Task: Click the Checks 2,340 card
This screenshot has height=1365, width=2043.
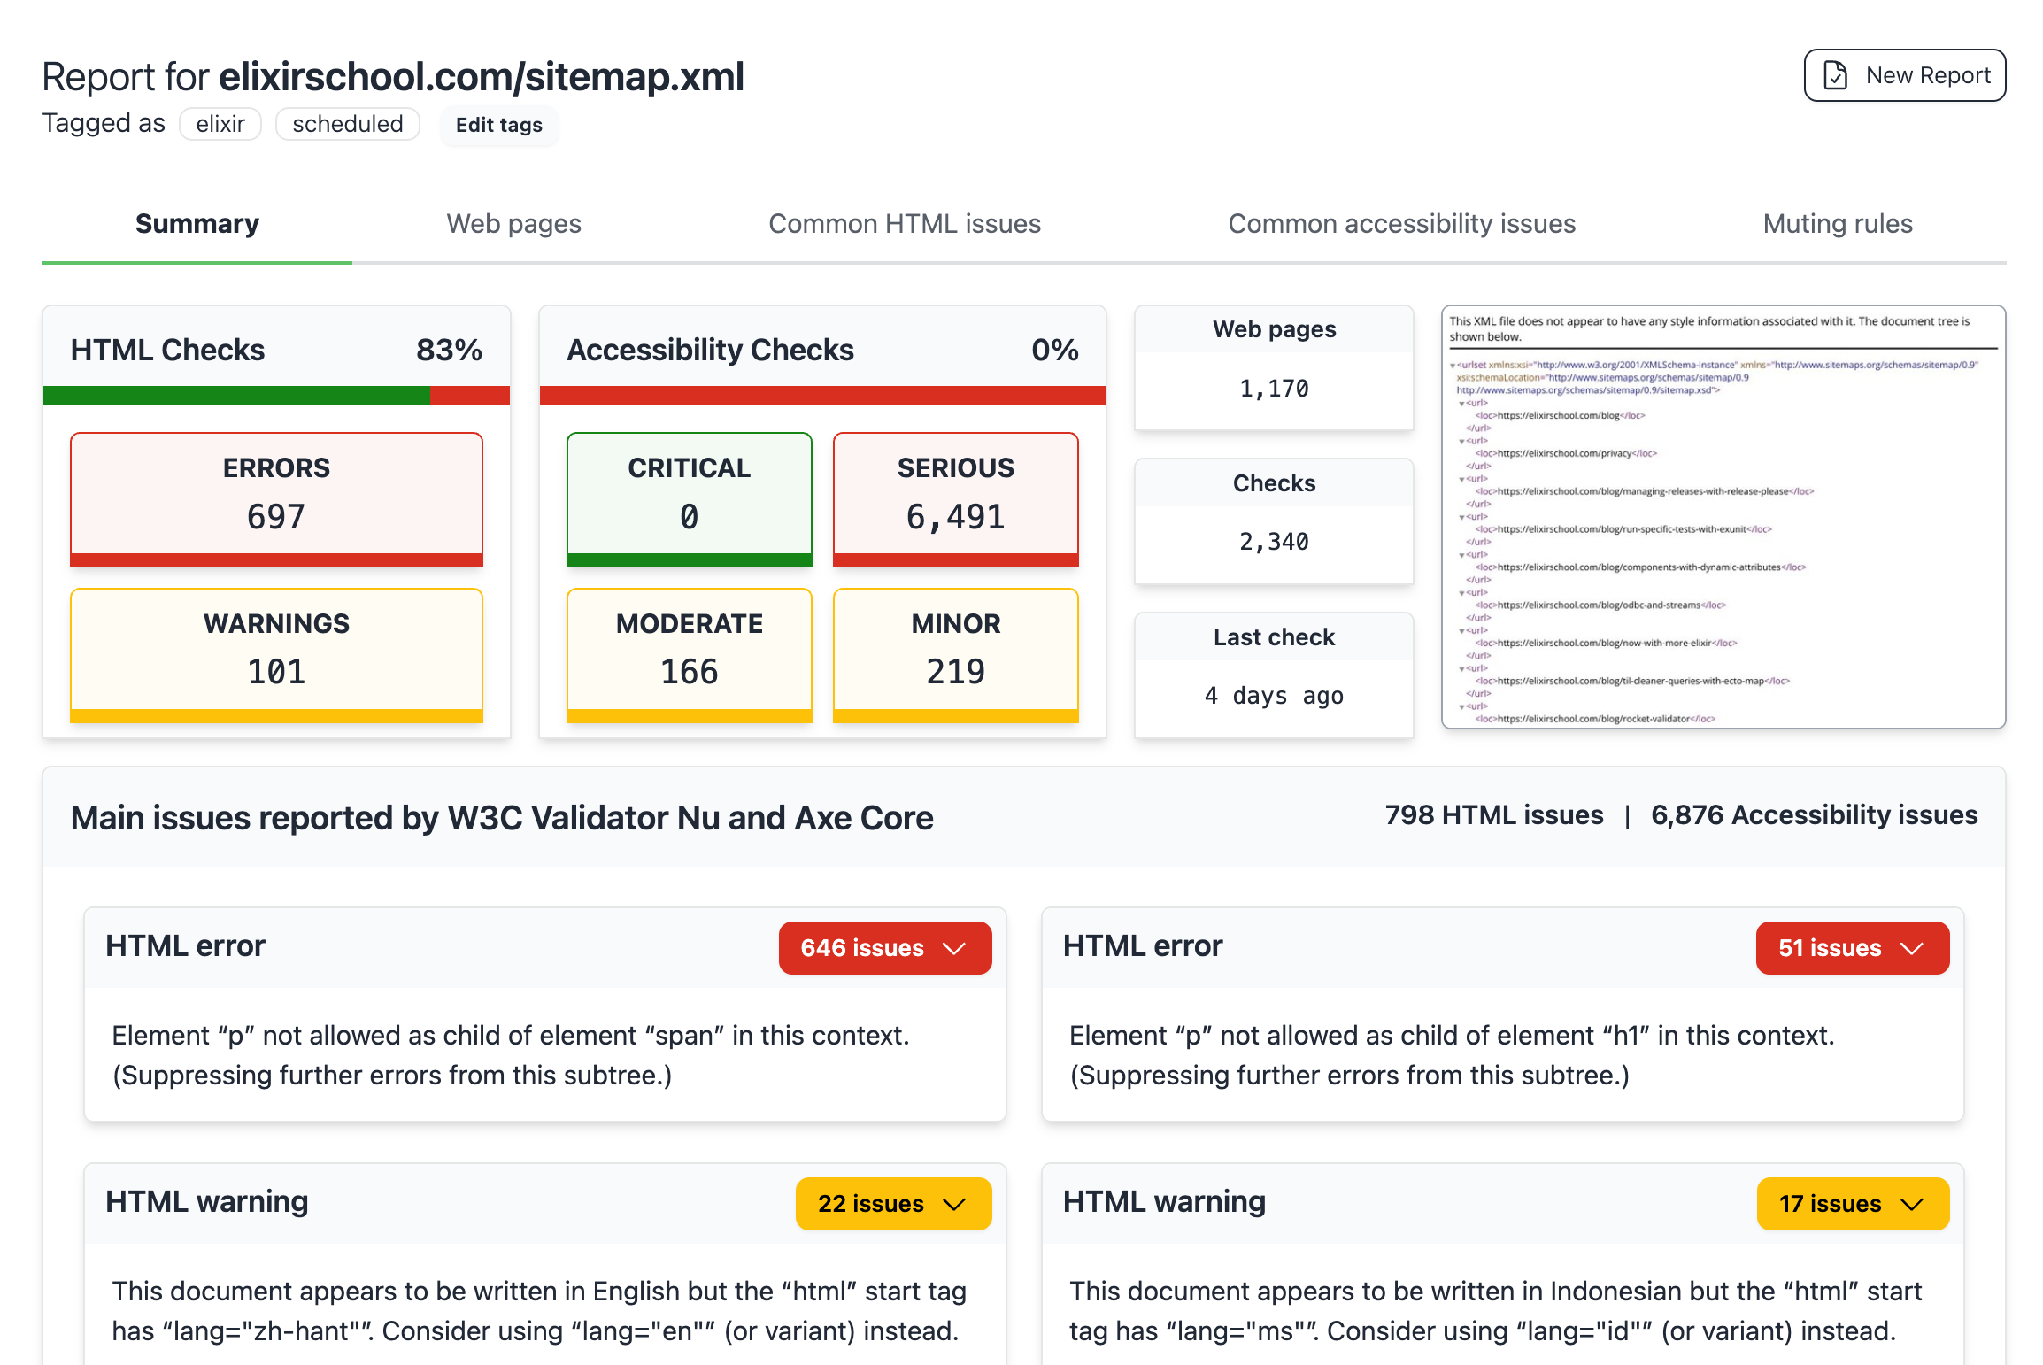Action: (1274, 521)
